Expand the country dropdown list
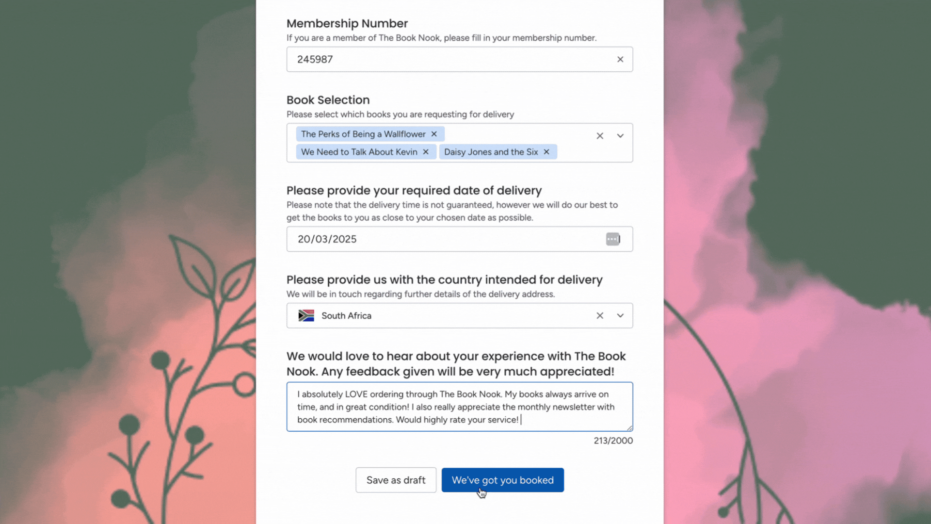Viewport: 931px width, 524px height. tap(620, 316)
